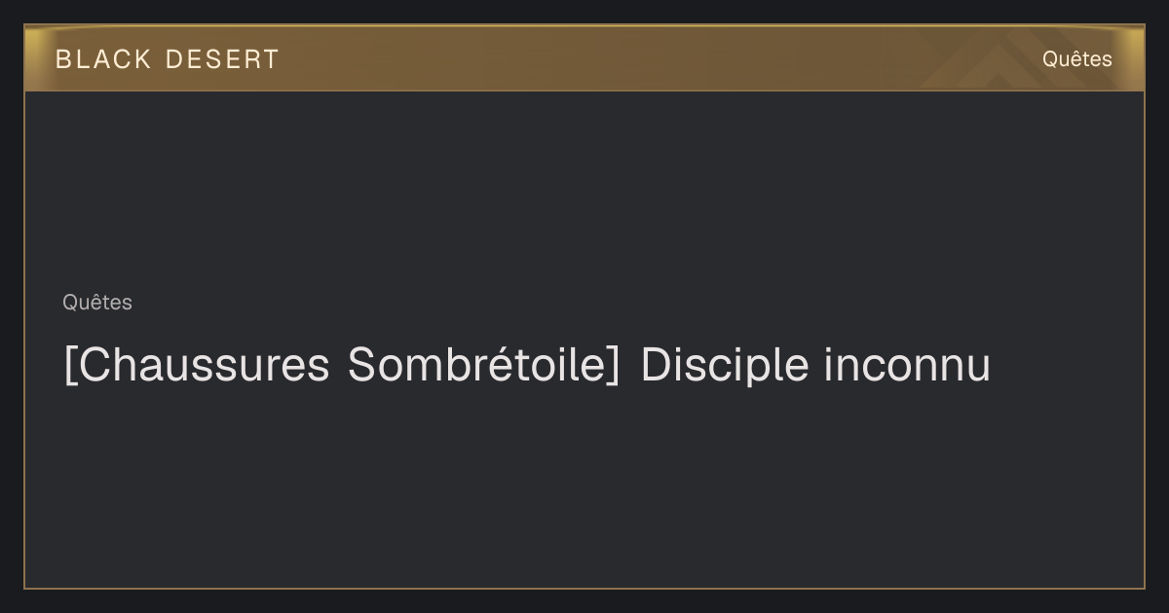
Task: Click the word Chaussures in the title
Action: tap(203, 365)
